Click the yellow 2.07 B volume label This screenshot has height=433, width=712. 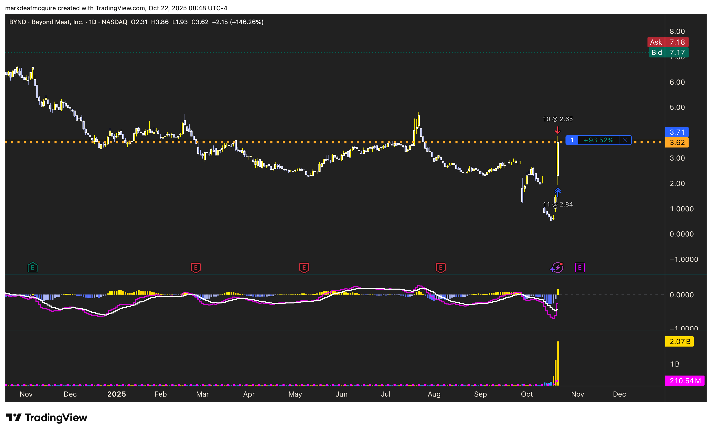679,341
